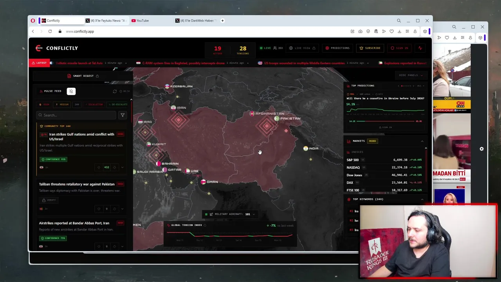Click the Live View button
Viewport: 501px width, 282px height.
pos(302,48)
